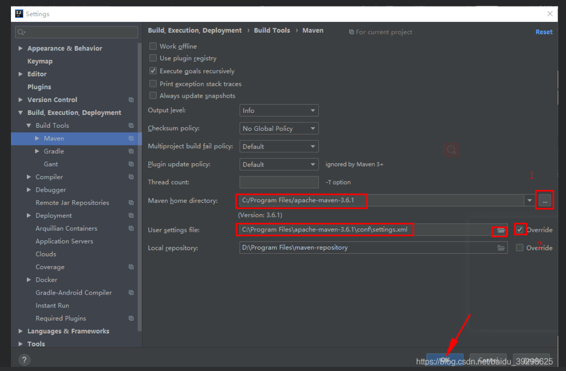Browse folder for User settings file
Screen dimensions: 566x371
(x=501, y=230)
